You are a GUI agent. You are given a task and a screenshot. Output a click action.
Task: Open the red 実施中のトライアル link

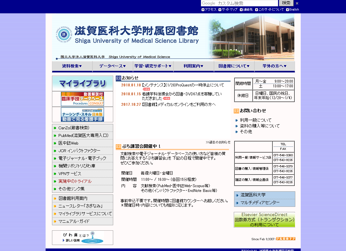[75, 181]
